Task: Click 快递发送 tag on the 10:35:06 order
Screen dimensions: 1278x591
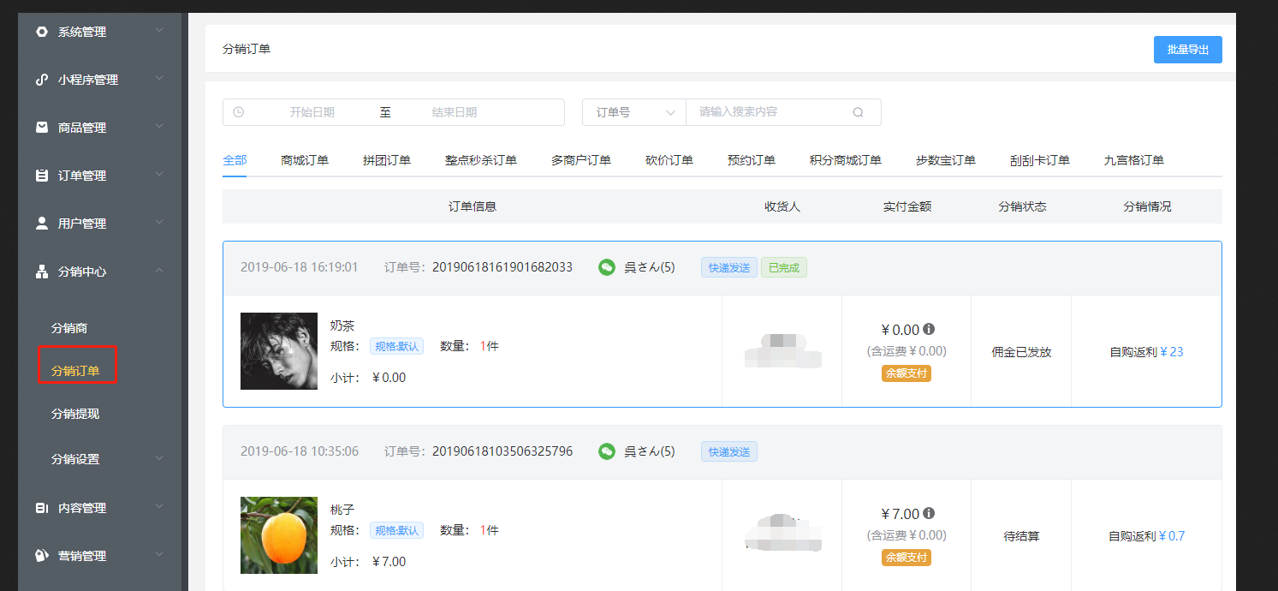Action: coord(729,451)
